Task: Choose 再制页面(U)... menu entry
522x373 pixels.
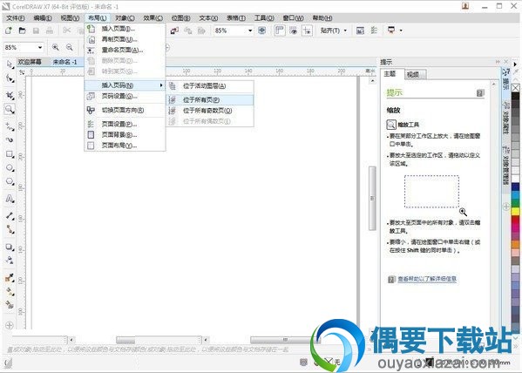Action: 125,39
